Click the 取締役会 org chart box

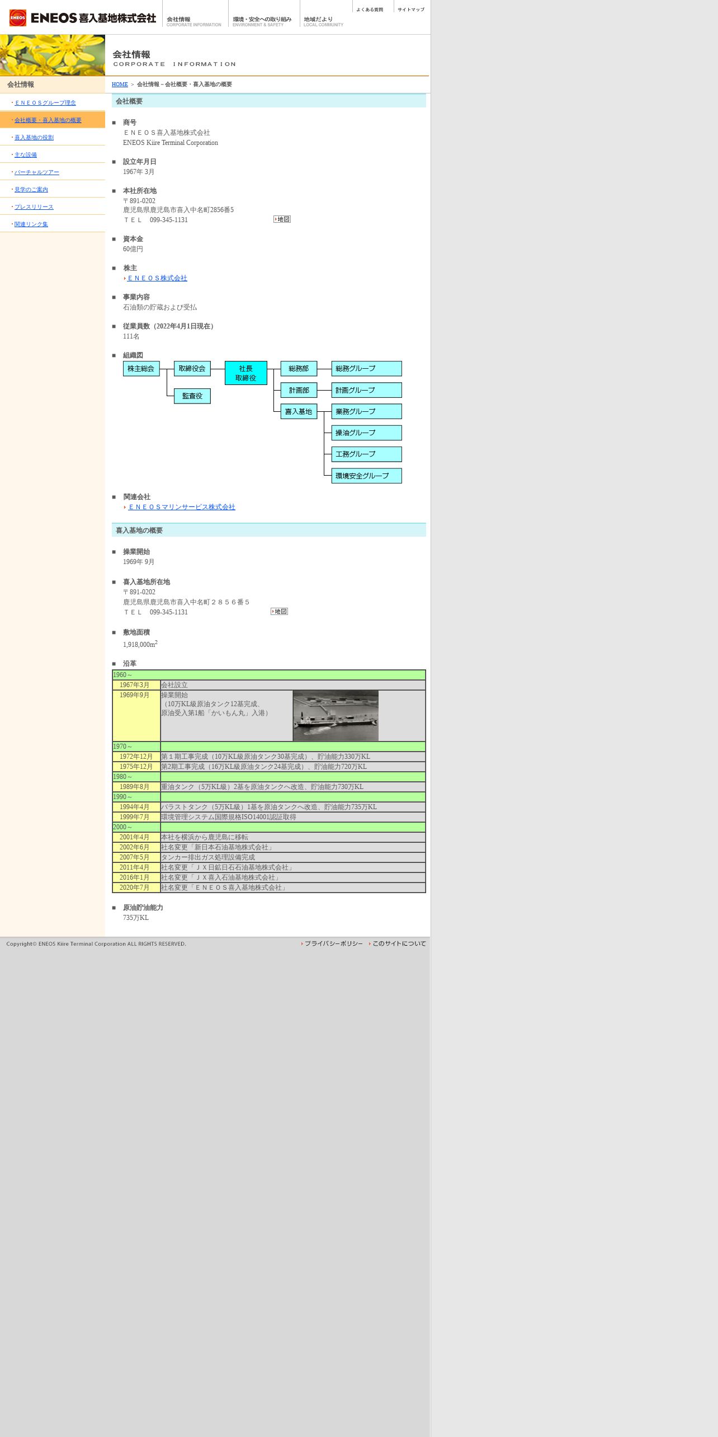pos(192,369)
